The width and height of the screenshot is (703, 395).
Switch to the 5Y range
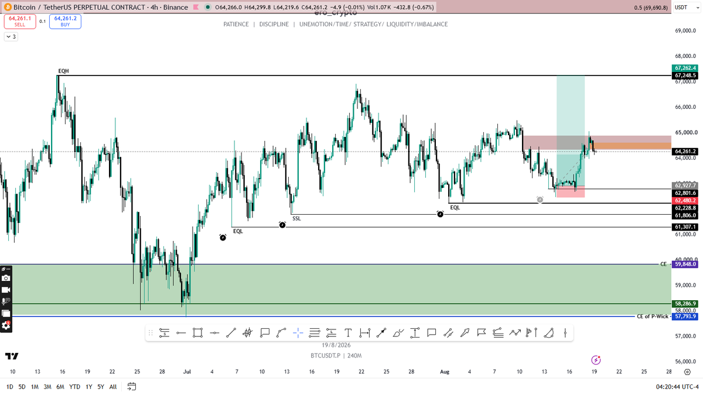click(x=101, y=386)
